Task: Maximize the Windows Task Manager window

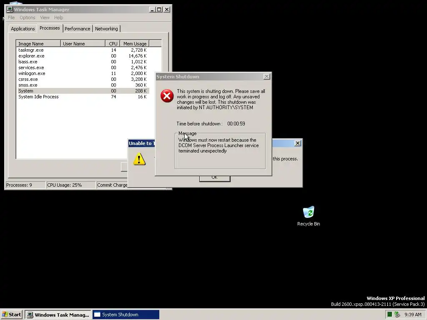Action: pos(159,10)
